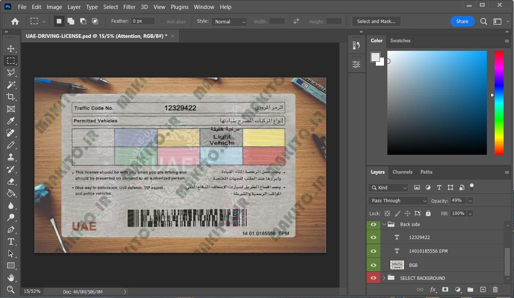514x298 pixels.
Task: Select the Pen tool
Action: point(11,230)
